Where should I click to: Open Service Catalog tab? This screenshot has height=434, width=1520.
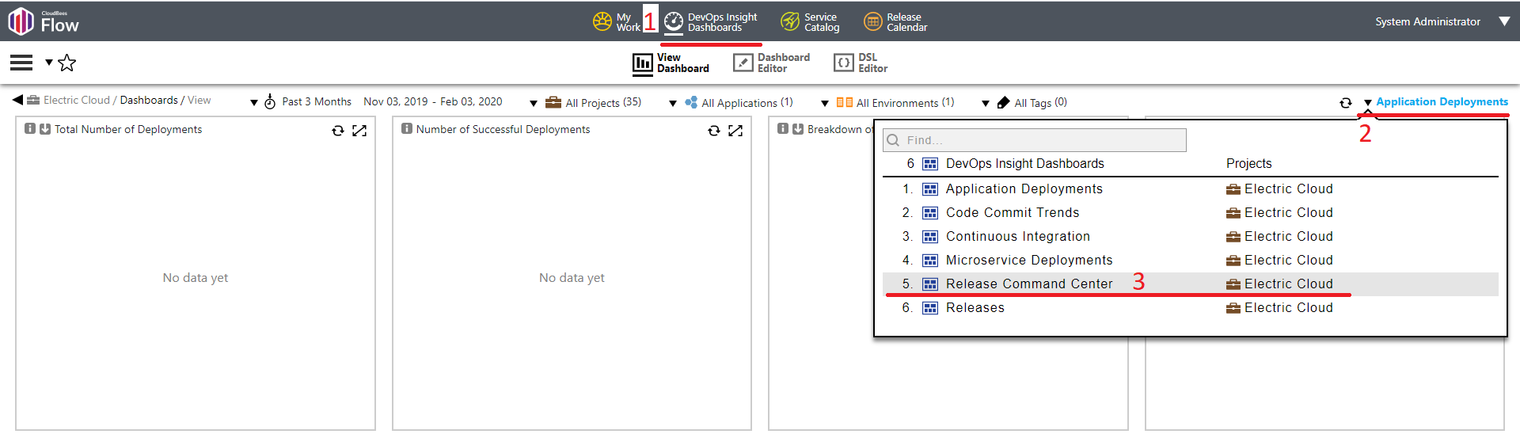pyautogui.click(x=810, y=21)
